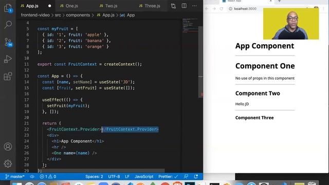Click setFruit(myFruit) on line 18
Image resolution: width=329 pixels, height=185 pixels.
coord(68,106)
